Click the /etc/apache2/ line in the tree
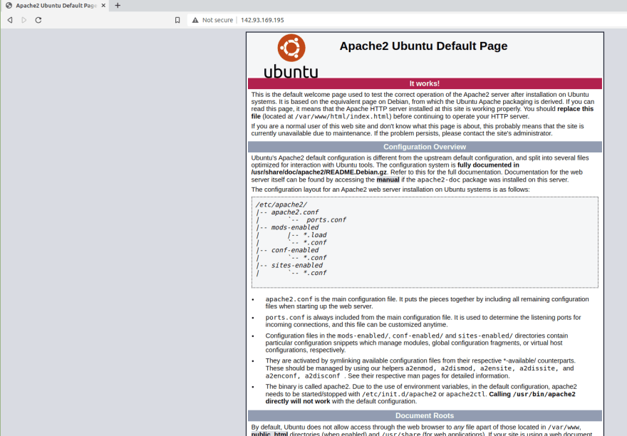627x436 pixels. coord(281,204)
